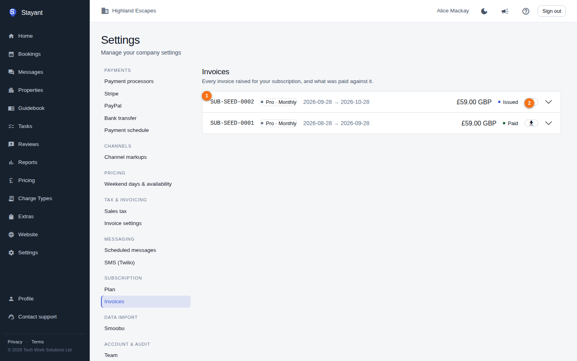
Task: Open Charge Types via its receipt icon
Action: click(x=11, y=199)
